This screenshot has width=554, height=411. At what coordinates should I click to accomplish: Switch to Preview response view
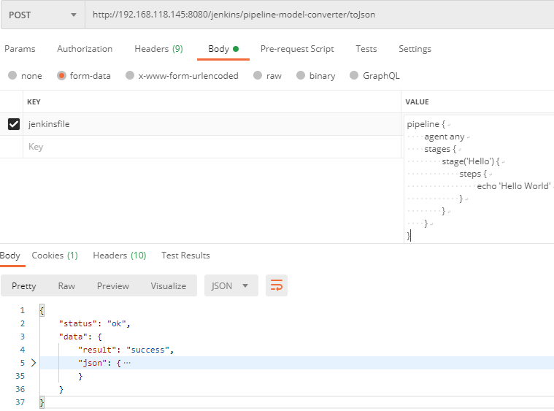[113, 285]
